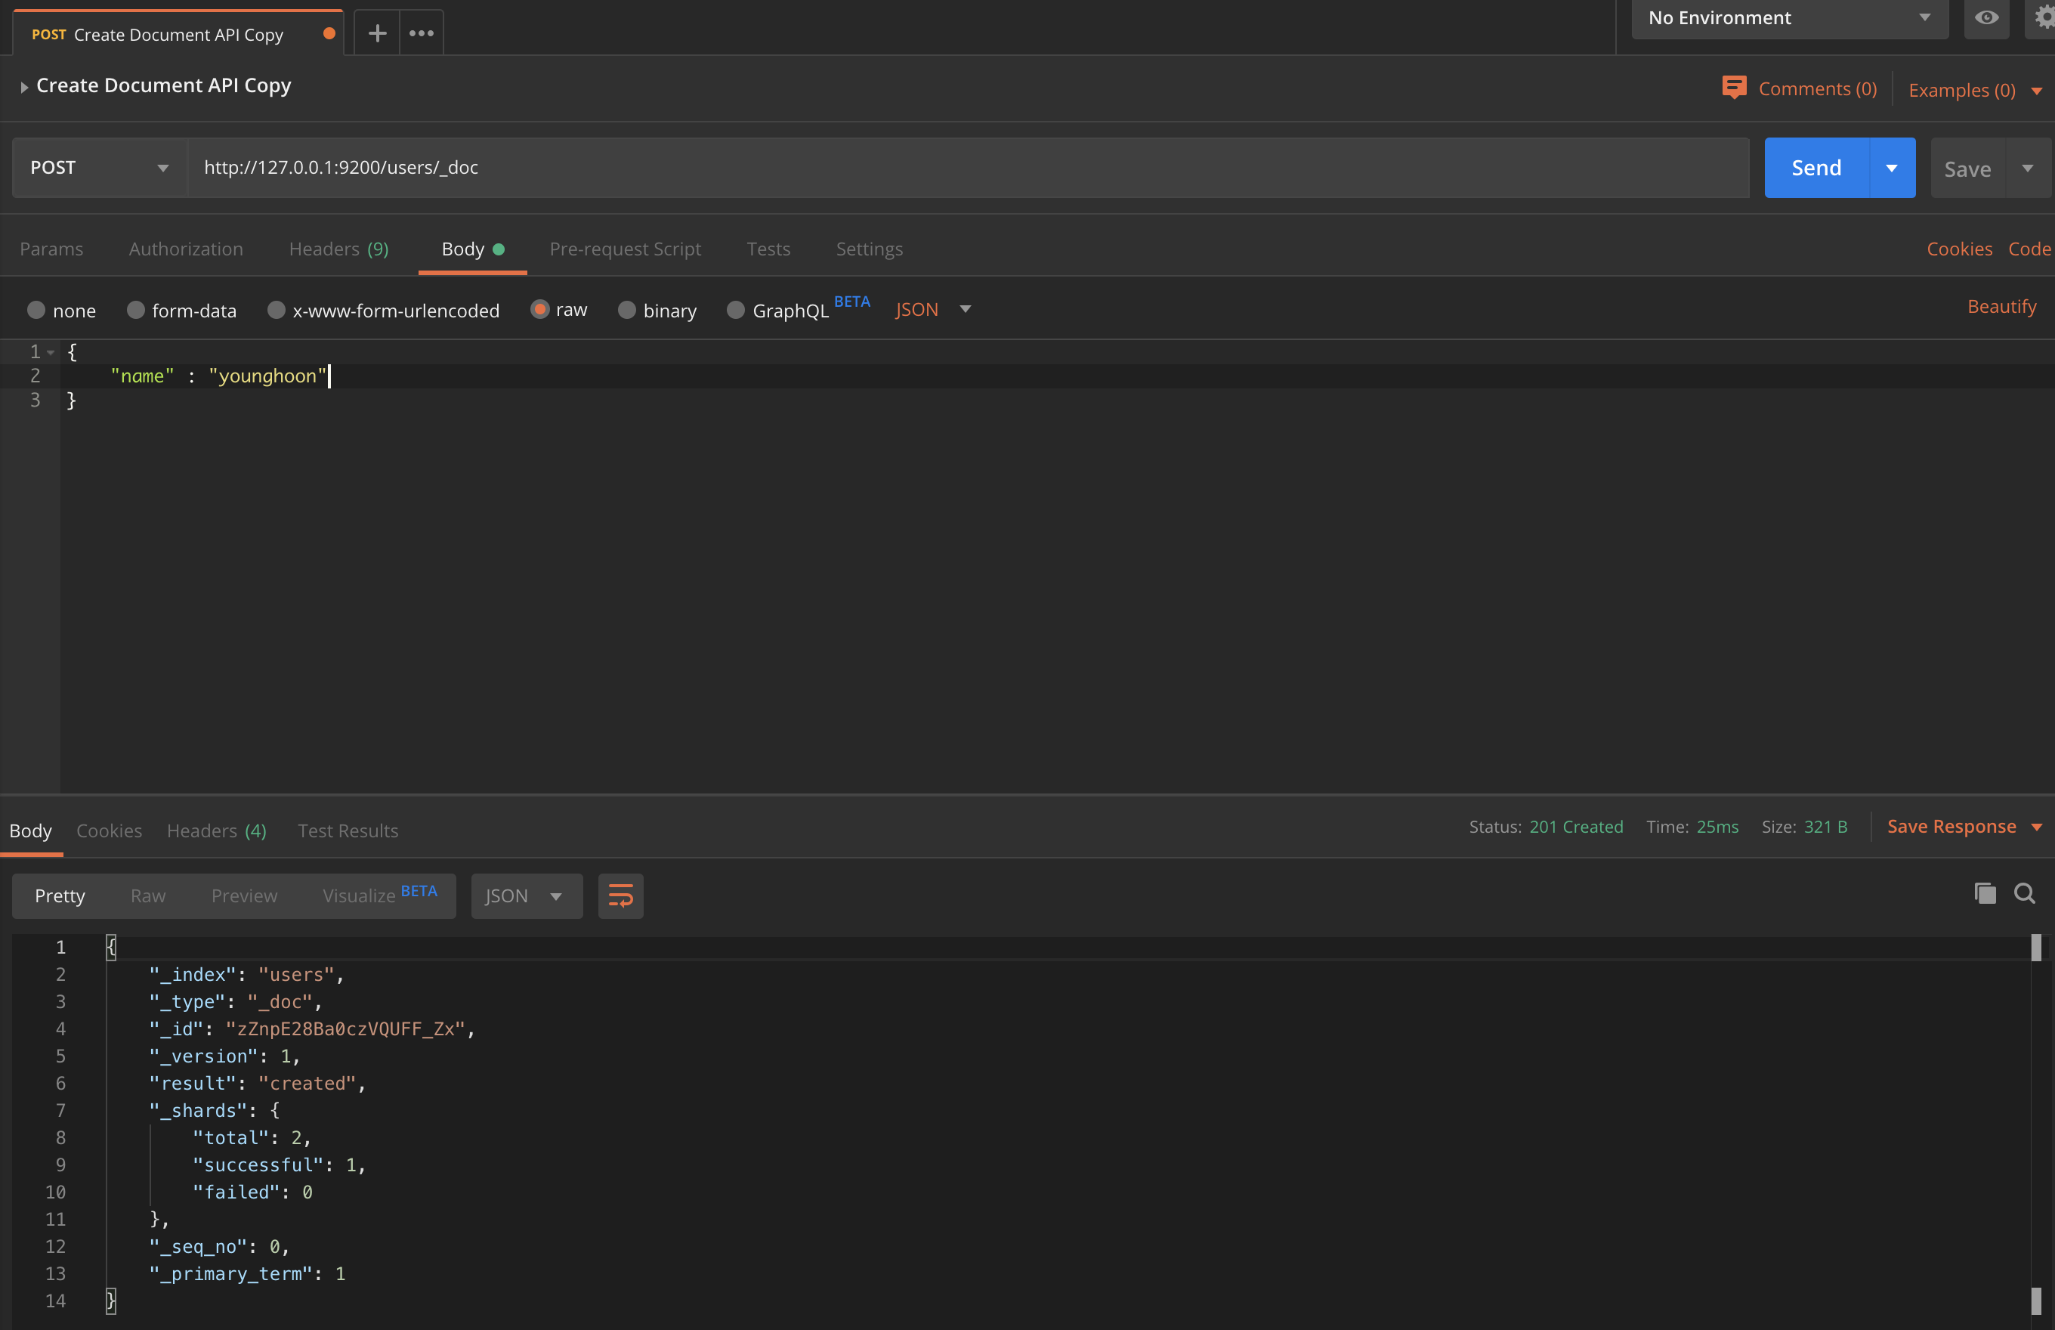Click the "result": "created" response line
Screen dimensions: 2055x1330
258,1083
